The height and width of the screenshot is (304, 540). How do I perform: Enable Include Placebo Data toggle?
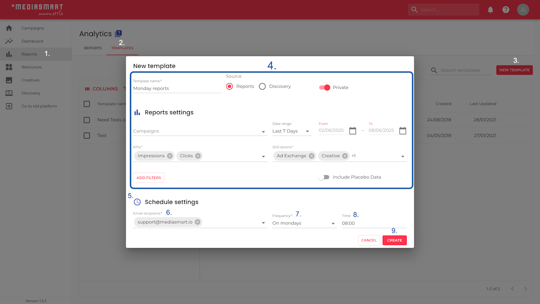pyautogui.click(x=324, y=177)
